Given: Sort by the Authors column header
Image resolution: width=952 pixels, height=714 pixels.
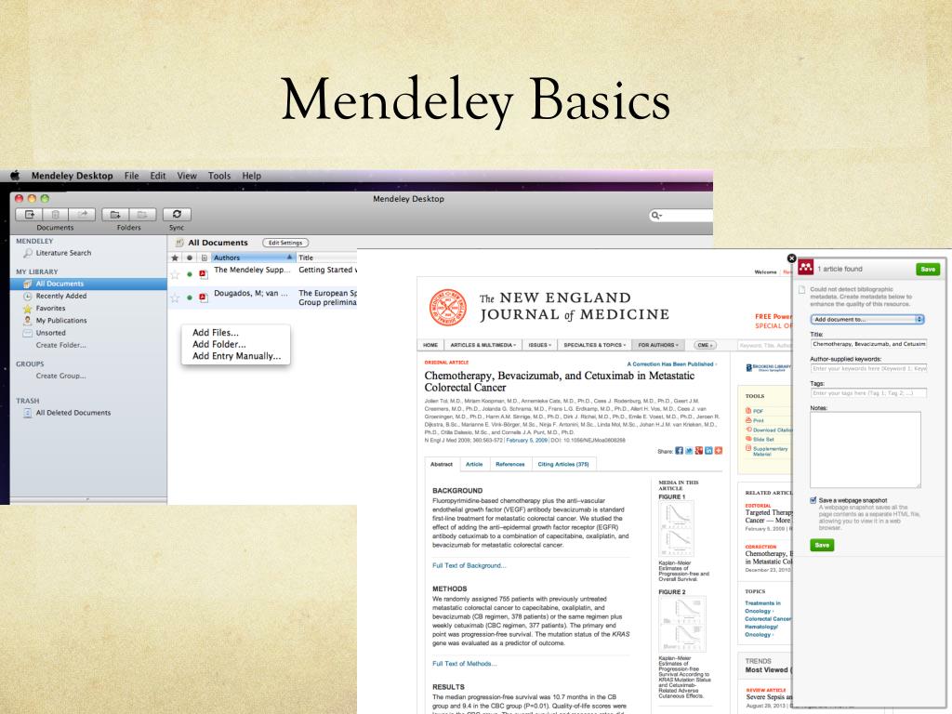Looking at the screenshot, I should [x=253, y=258].
